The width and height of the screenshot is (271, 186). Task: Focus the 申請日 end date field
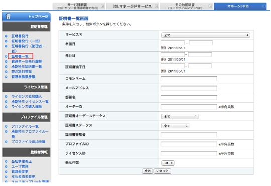click(201, 43)
